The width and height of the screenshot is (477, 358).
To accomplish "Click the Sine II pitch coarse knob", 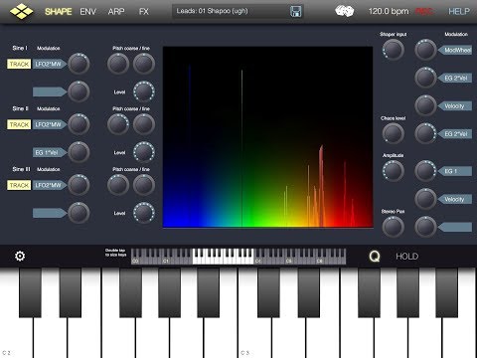I will (x=118, y=124).
